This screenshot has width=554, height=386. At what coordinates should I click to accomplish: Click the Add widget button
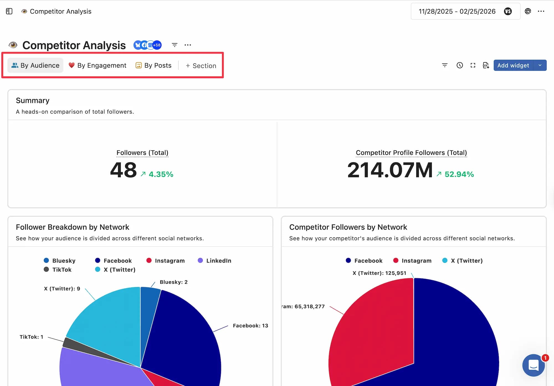pos(513,65)
